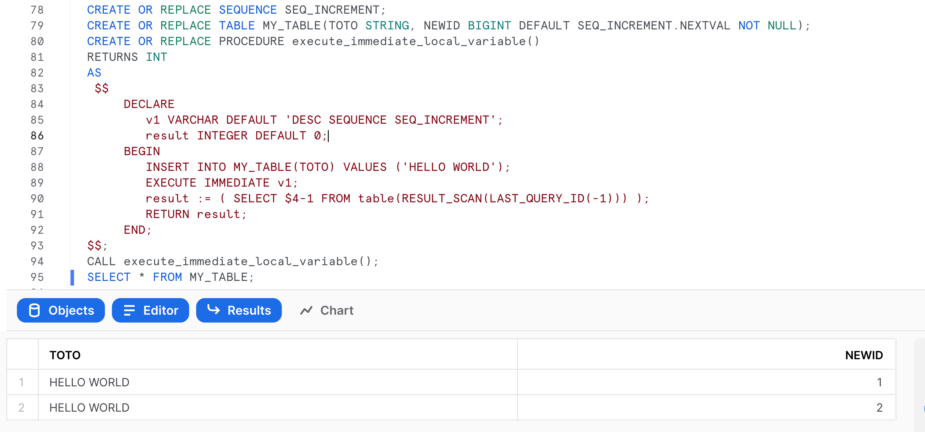Toggle off the Objects panel
The height and width of the screenshot is (432, 925).
tap(61, 310)
